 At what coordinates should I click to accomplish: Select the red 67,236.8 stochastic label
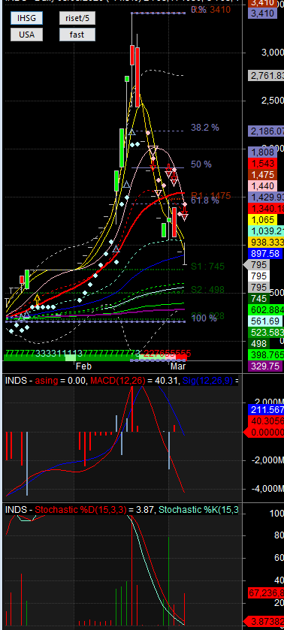coord(266,592)
